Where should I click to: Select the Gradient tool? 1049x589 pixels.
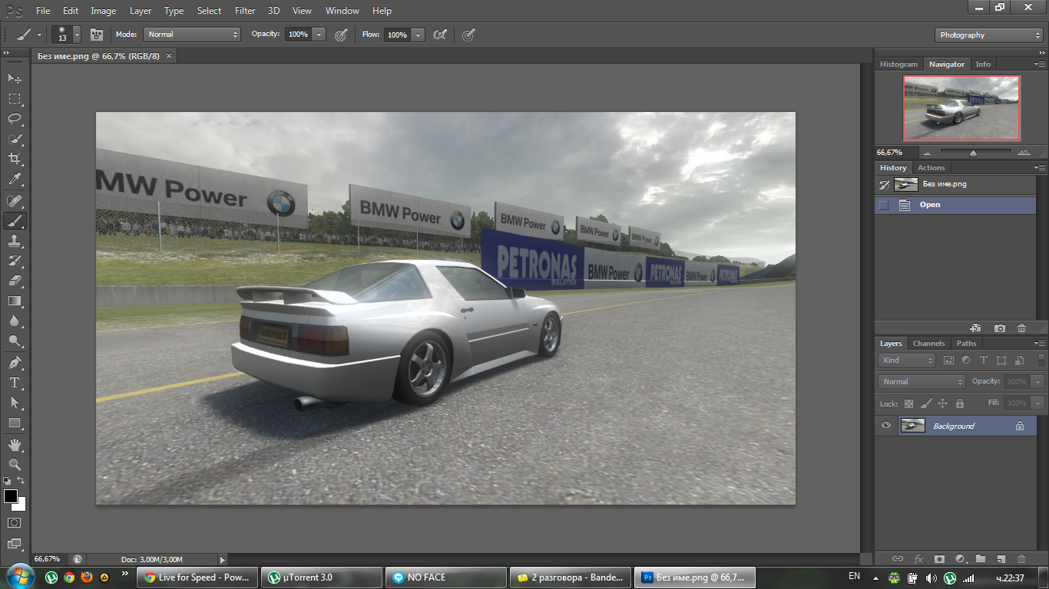point(15,301)
